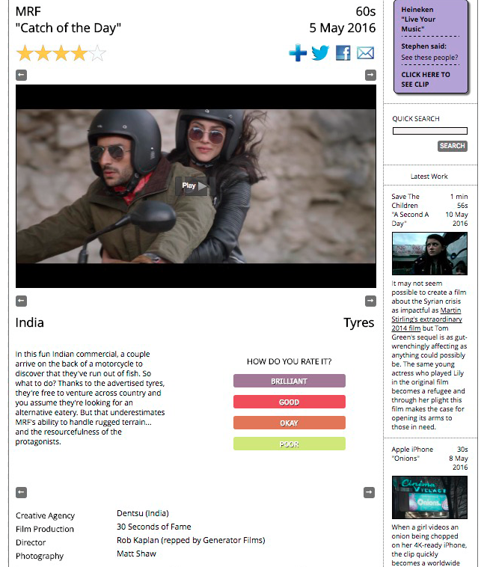Image resolution: width=490 pixels, height=567 pixels.
Task: Rate the ad as BRILLIANT
Action: tap(290, 381)
